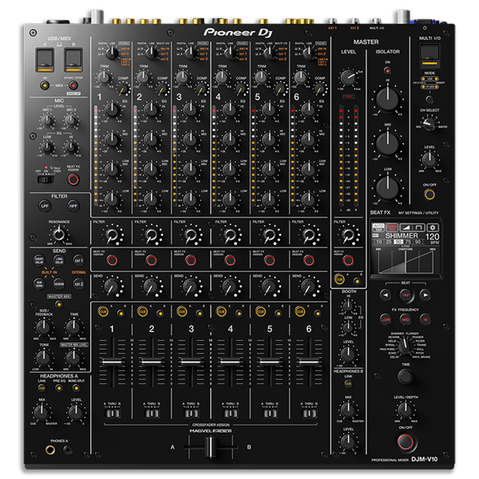Click the USB/MIDI port B button

73,60
